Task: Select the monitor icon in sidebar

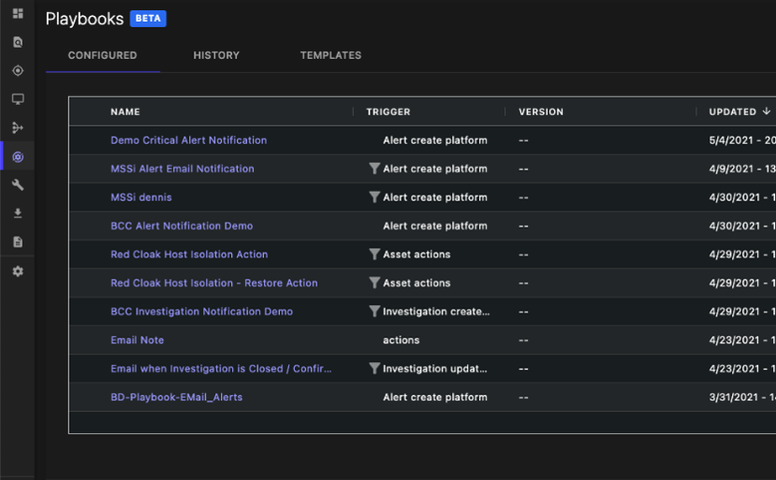Action: coord(17,99)
